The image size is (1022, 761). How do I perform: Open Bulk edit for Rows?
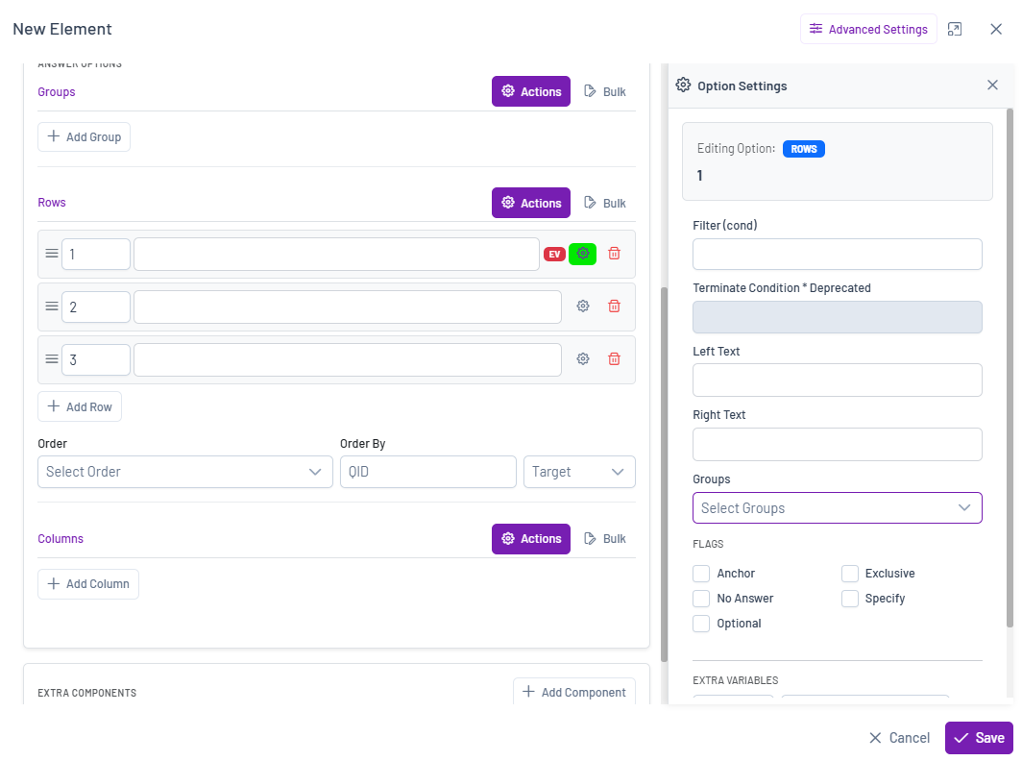tap(605, 203)
